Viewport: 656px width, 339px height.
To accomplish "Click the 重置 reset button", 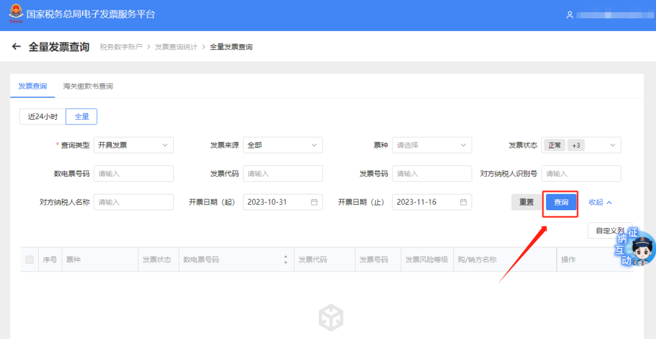I will pyautogui.click(x=526, y=202).
